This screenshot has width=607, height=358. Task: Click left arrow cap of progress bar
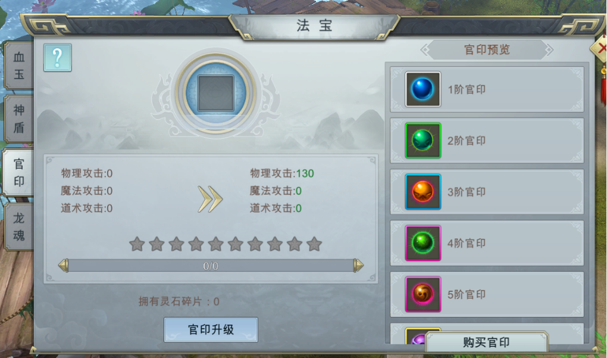coord(64,266)
